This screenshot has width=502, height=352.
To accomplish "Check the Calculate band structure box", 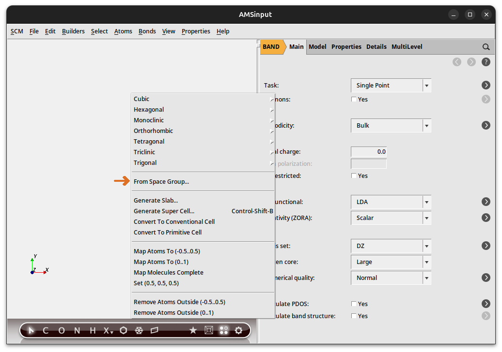I will coord(354,316).
